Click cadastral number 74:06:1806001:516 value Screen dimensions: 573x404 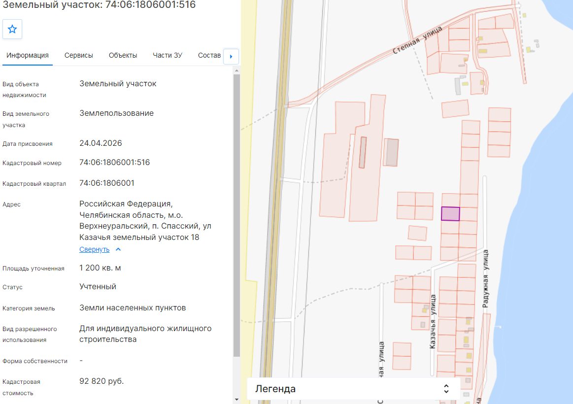point(115,163)
